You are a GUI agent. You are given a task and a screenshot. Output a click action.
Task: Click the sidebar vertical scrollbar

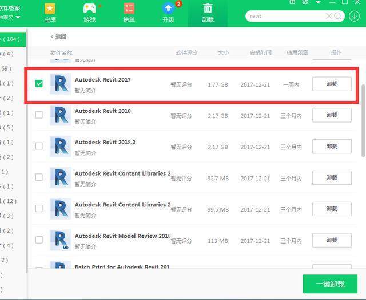[x=27, y=151]
